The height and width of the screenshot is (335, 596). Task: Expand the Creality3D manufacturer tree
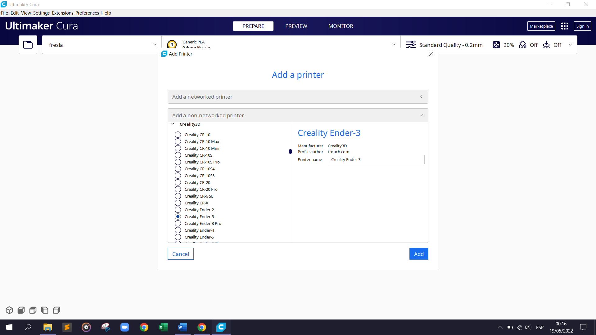tap(172, 124)
